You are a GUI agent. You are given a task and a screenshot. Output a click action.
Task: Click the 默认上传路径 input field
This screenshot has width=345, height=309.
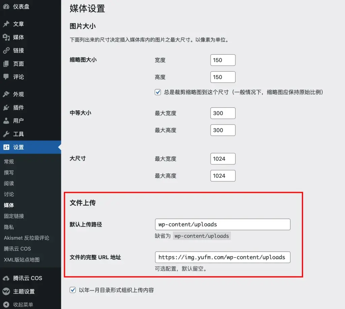coord(222,225)
